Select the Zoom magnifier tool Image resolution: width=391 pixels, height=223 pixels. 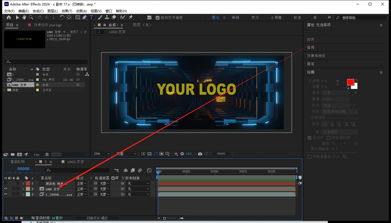coord(31,18)
